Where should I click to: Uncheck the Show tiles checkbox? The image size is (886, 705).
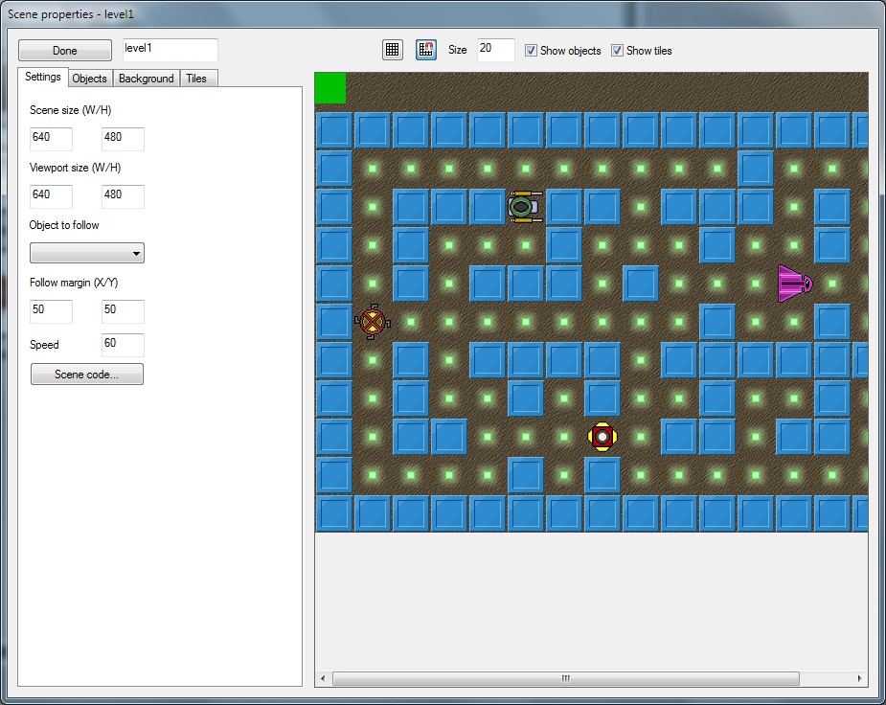(618, 51)
